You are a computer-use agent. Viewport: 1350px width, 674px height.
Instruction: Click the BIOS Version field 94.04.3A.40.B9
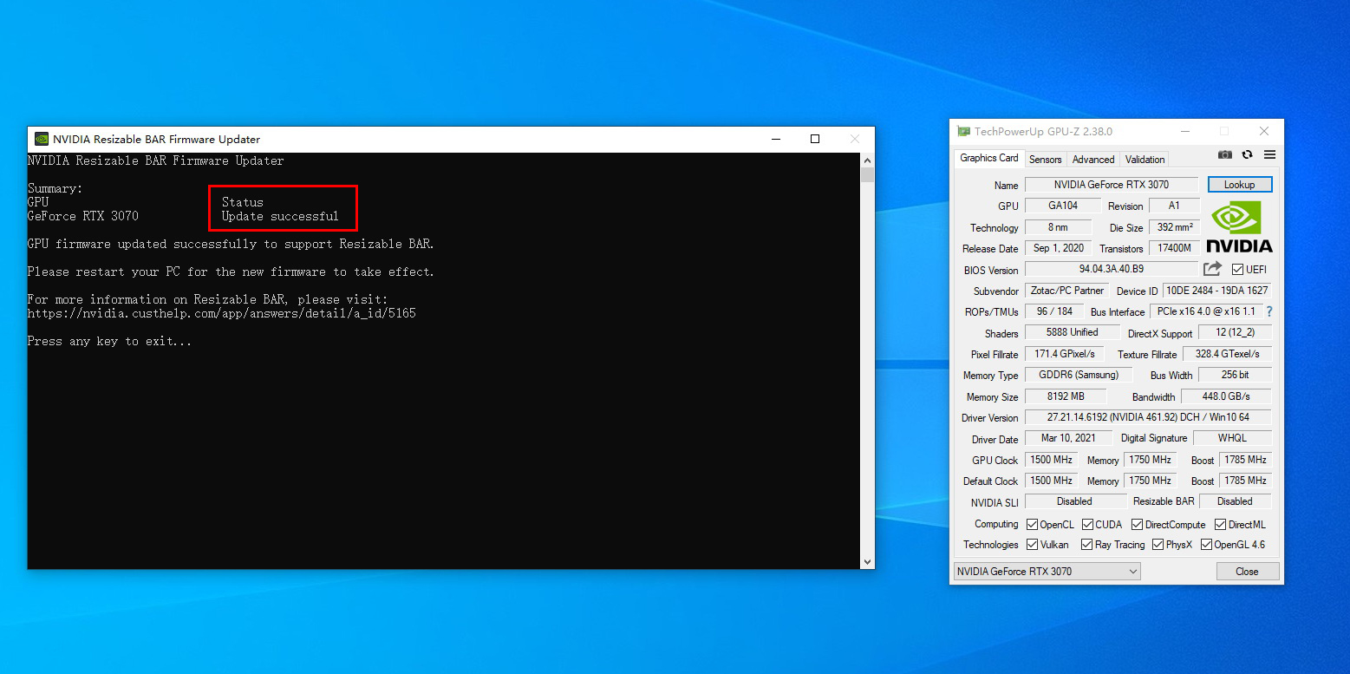coord(1112,270)
